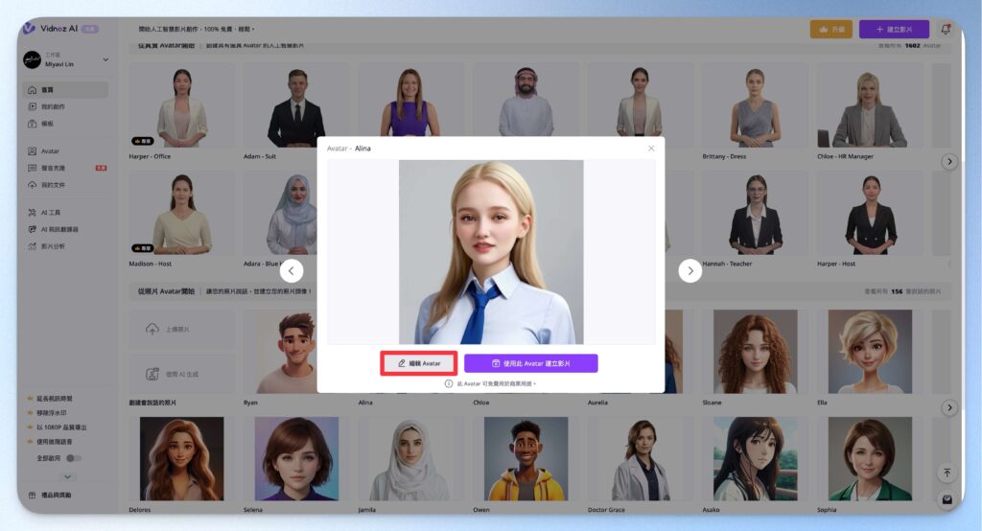This screenshot has width=982, height=531.
Task: Click view all 156 photo avatars link
Action: pyautogui.click(x=902, y=291)
